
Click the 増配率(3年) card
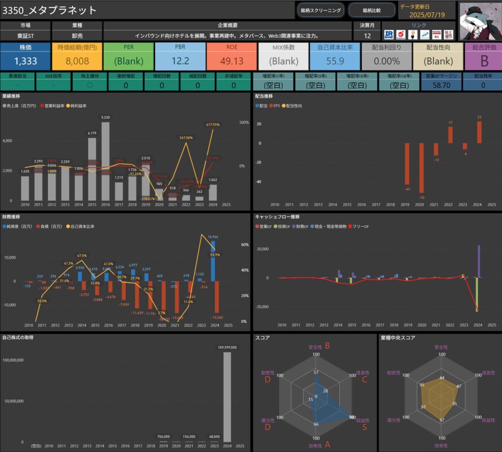(x=315, y=81)
